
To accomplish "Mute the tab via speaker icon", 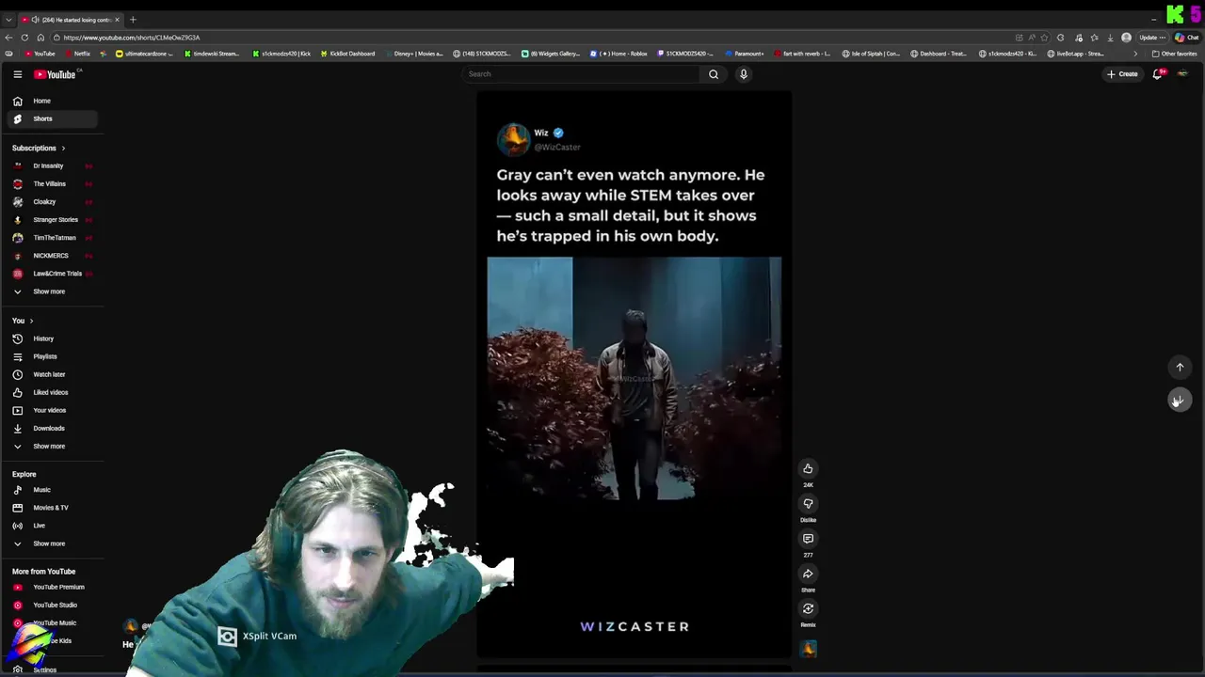I will click(35, 20).
